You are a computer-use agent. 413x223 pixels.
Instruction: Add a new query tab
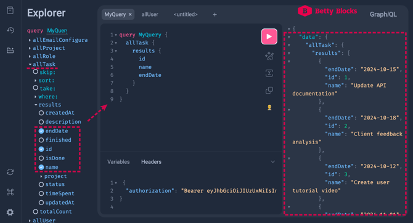tap(215, 15)
